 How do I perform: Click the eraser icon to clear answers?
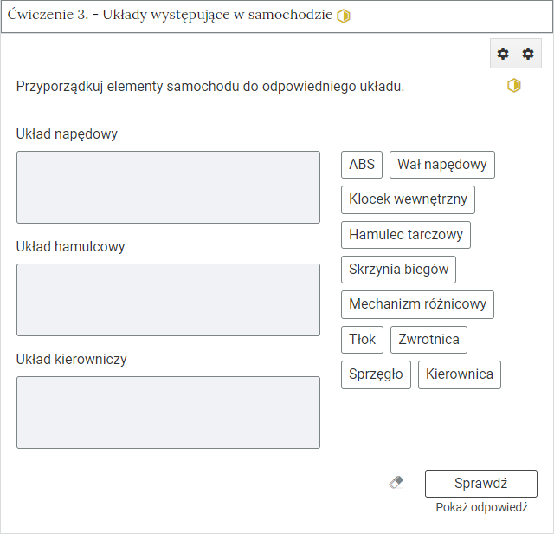pos(396,483)
